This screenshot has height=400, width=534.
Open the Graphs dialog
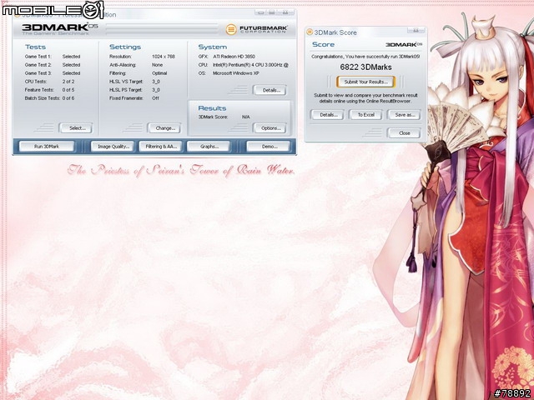pos(209,147)
